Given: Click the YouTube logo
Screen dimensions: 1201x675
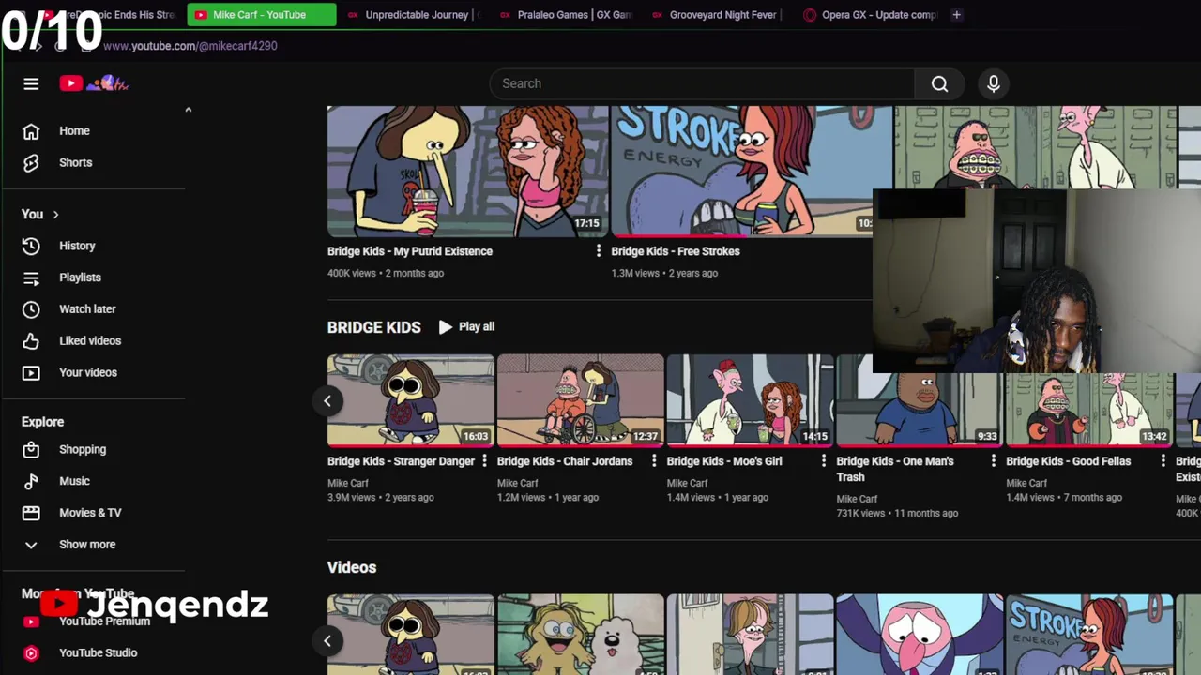Looking at the screenshot, I should pos(94,83).
